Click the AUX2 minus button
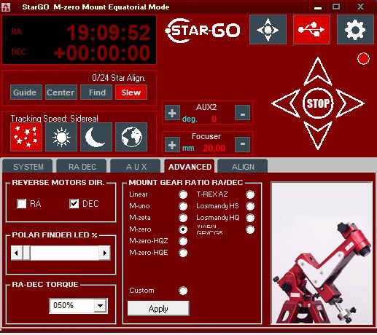This screenshot has height=335, width=377. [x=242, y=113]
